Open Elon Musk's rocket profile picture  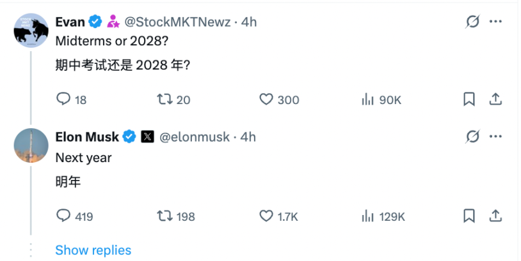pyautogui.click(x=31, y=145)
